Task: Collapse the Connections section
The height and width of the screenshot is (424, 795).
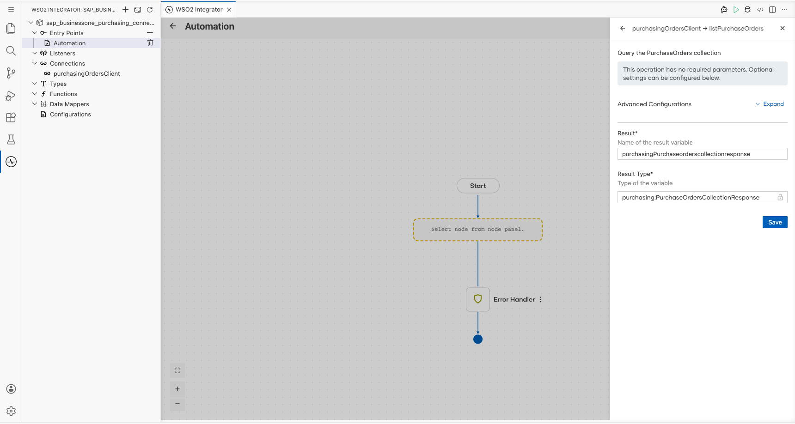Action: [x=35, y=63]
